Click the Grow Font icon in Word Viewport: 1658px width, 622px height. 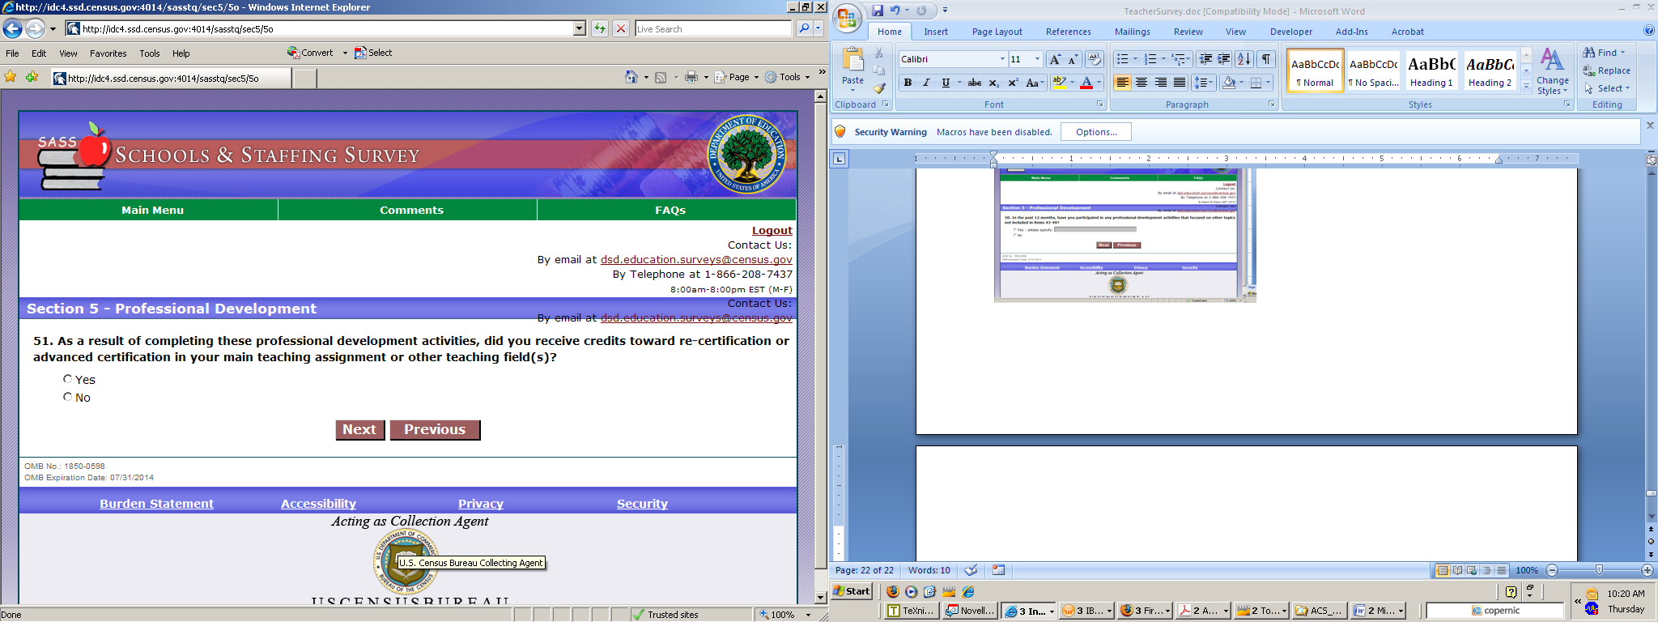(1054, 59)
